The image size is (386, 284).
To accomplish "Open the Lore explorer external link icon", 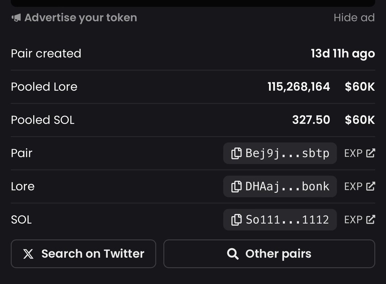I will click(371, 186).
